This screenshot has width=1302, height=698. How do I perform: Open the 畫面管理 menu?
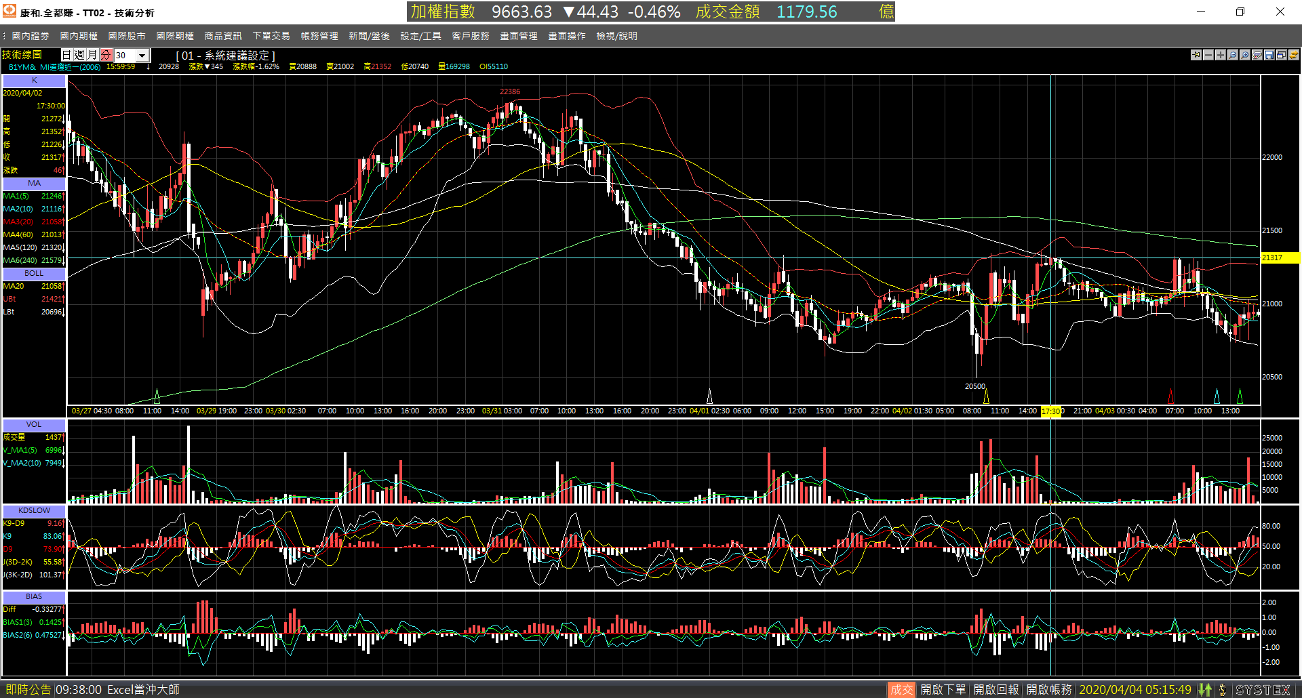click(x=519, y=36)
